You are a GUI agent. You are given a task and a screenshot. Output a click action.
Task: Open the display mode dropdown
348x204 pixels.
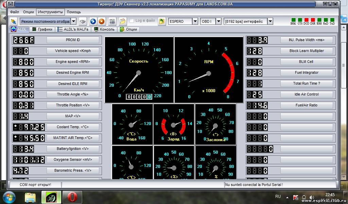pyautogui.click(x=73, y=21)
